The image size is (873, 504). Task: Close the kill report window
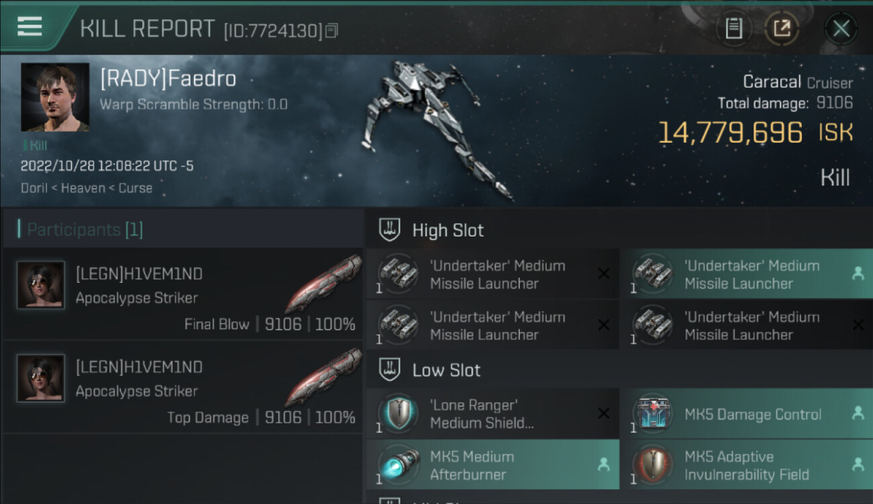pos(841,28)
